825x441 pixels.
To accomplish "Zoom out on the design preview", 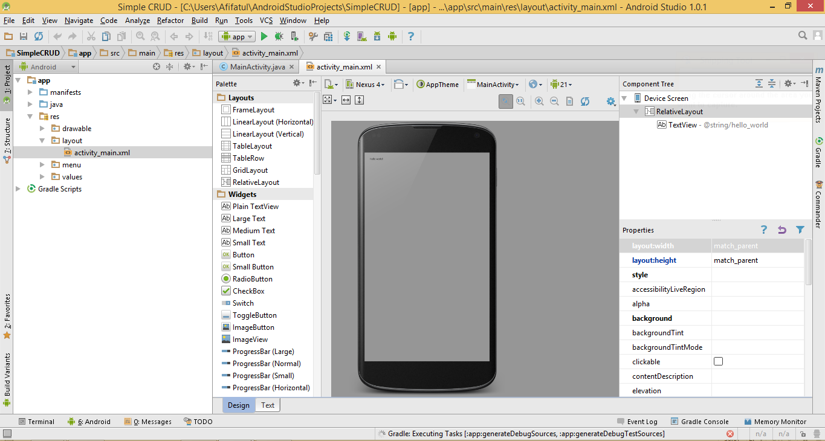I will click(x=554, y=101).
